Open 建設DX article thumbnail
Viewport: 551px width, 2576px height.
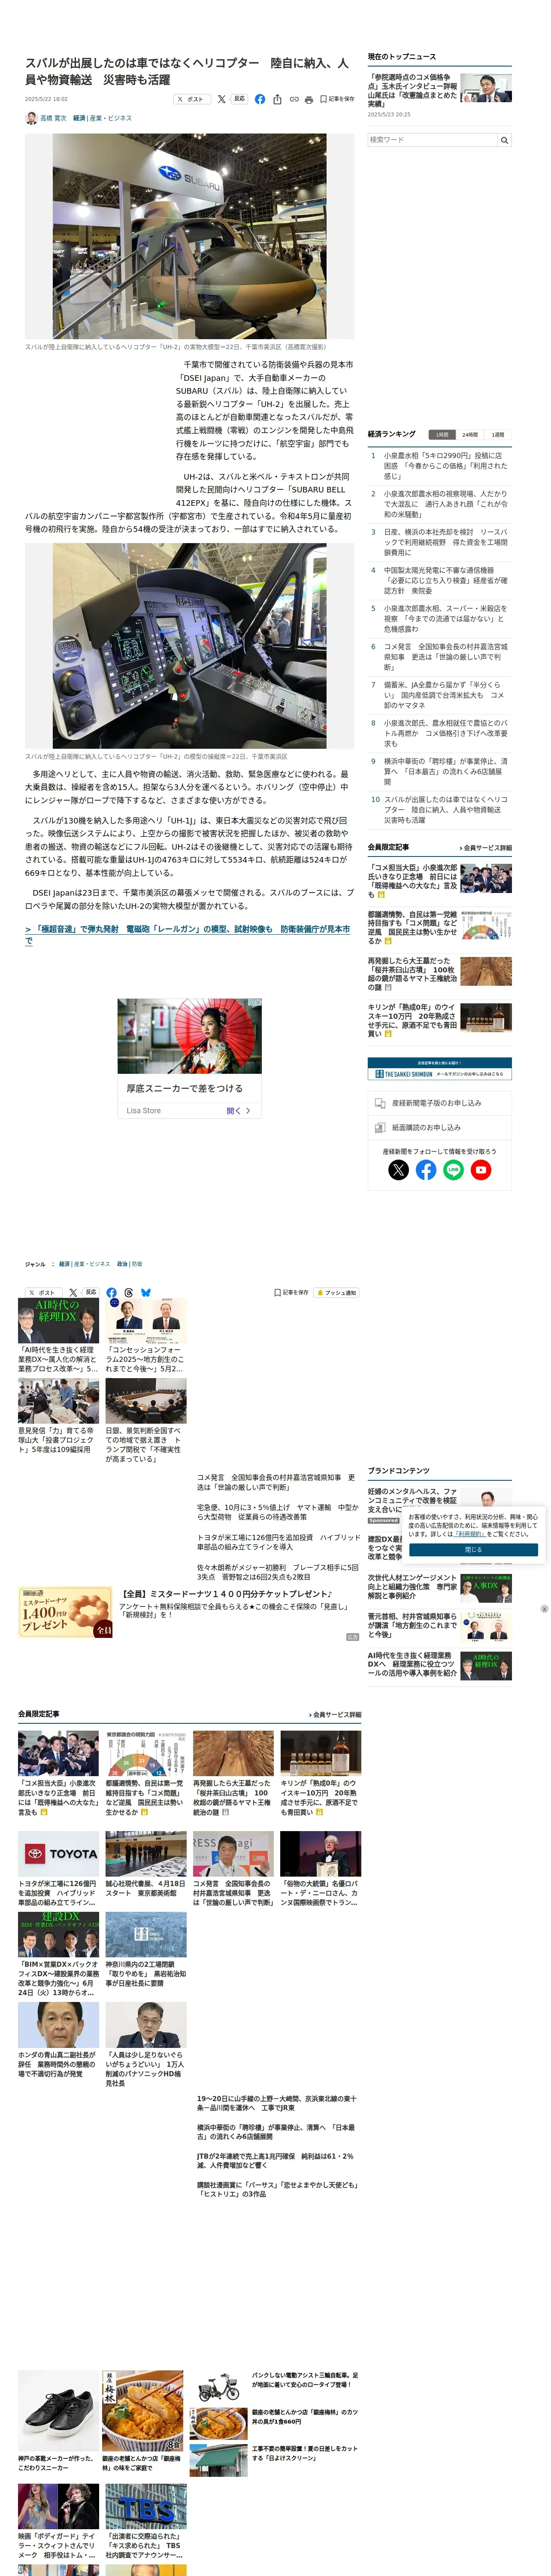(58, 1935)
